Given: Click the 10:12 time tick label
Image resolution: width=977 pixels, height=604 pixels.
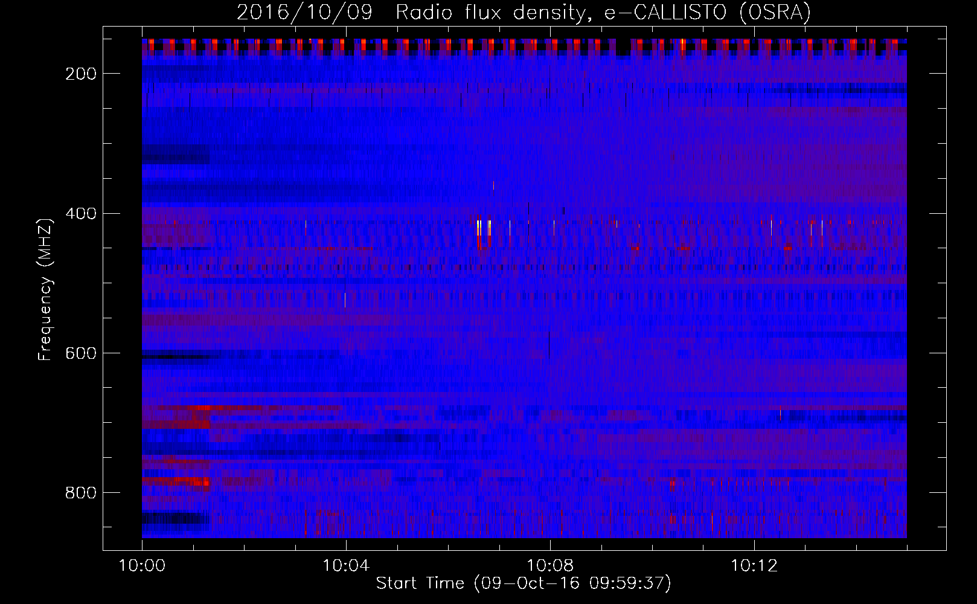Looking at the screenshot, I should [x=754, y=566].
